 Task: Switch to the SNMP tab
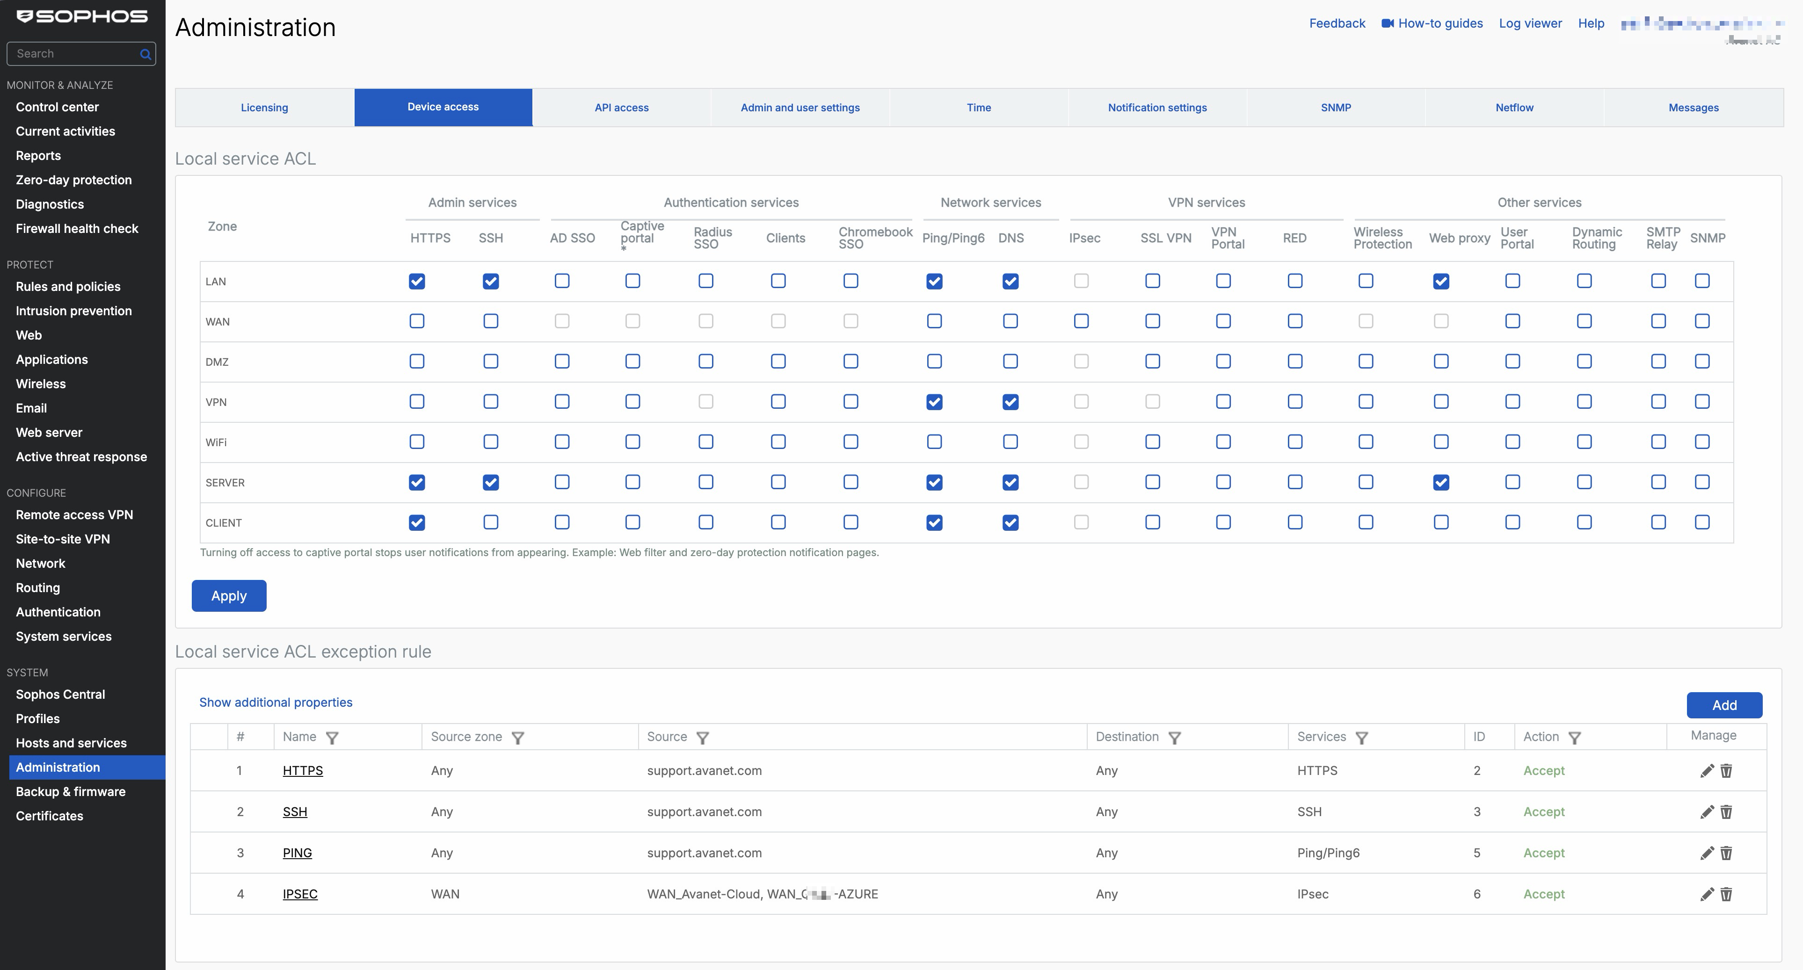click(1336, 108)
